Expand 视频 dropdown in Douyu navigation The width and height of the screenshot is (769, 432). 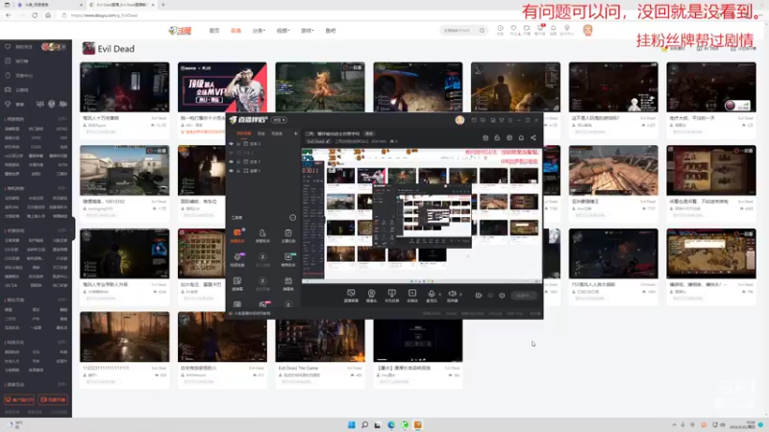click(x=283, y=31)
